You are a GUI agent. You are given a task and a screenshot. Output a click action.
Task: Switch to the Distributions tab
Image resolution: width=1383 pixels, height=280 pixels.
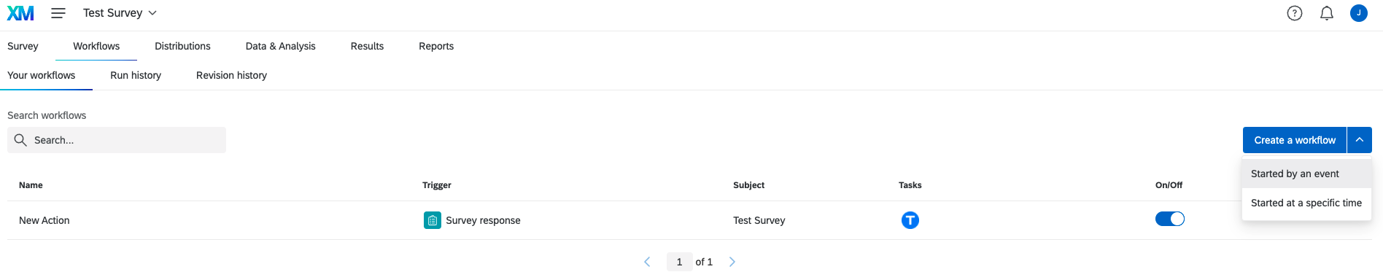click(182, 46)
